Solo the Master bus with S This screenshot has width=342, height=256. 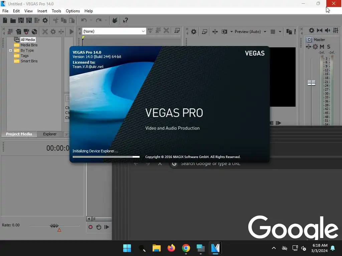[329, 47]
